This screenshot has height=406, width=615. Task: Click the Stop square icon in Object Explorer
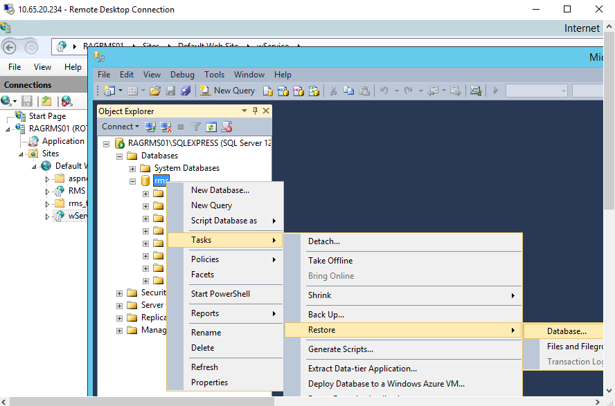tap(181, 127)
